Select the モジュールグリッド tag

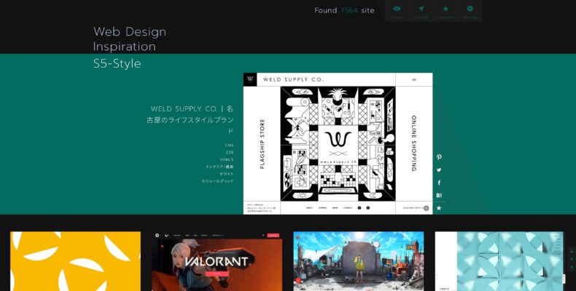217,180
